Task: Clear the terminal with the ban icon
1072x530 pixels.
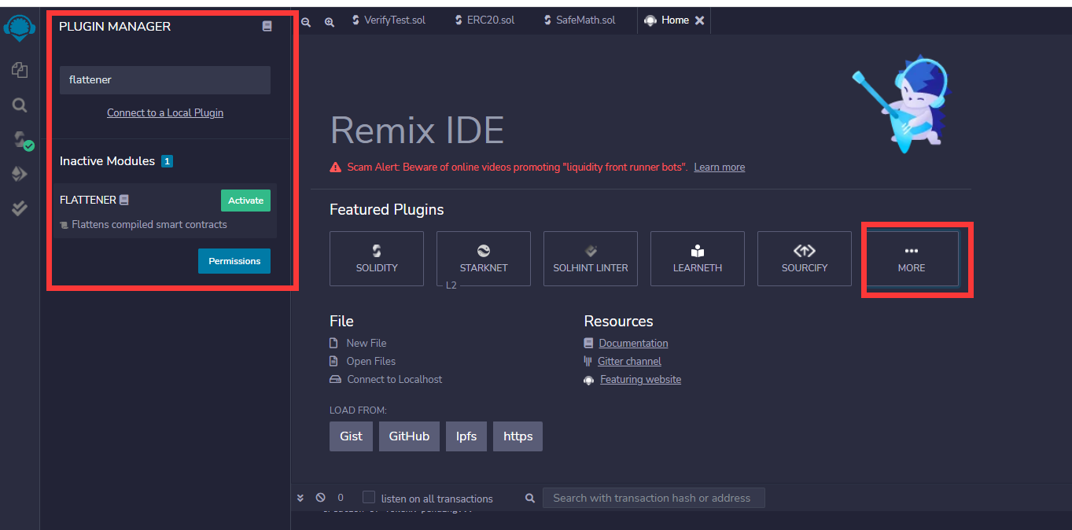Action: click(x=320, y=498)
